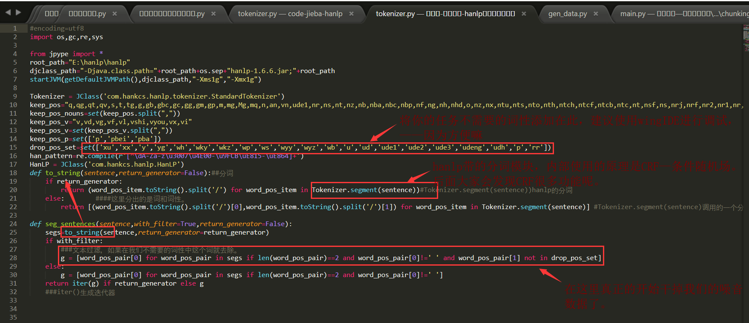Click 'if return_generator:' on line 19
The image size is (749, 323).
point(84,181)
